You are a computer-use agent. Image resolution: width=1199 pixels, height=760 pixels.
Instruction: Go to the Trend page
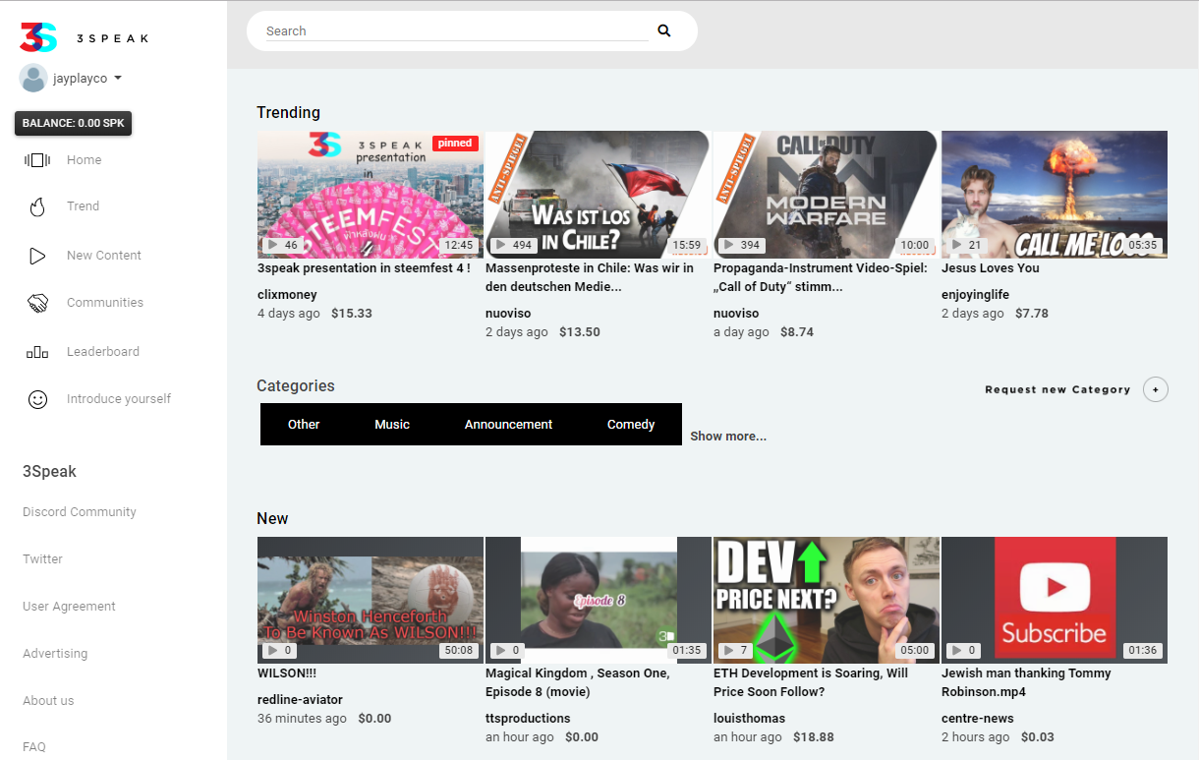(84, 206)
